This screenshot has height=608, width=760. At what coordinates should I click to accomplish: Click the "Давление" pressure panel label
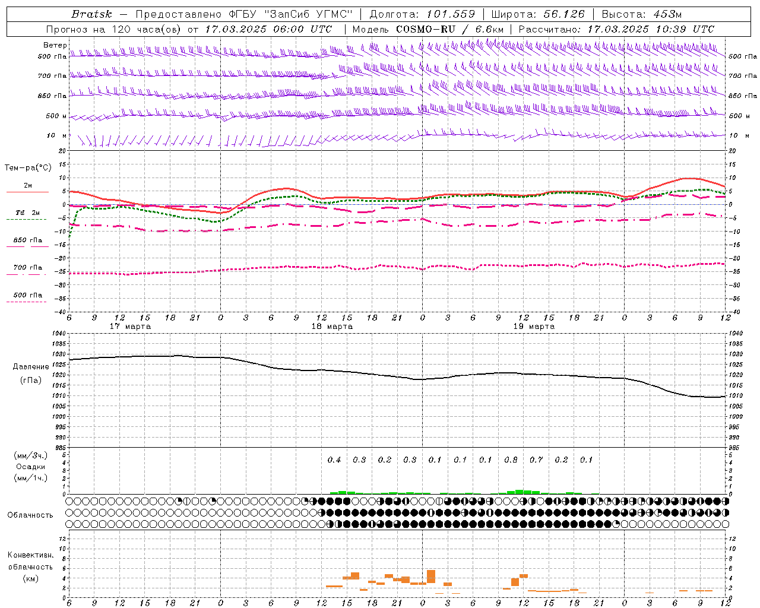pyautogui.click(x=31, y=367)
